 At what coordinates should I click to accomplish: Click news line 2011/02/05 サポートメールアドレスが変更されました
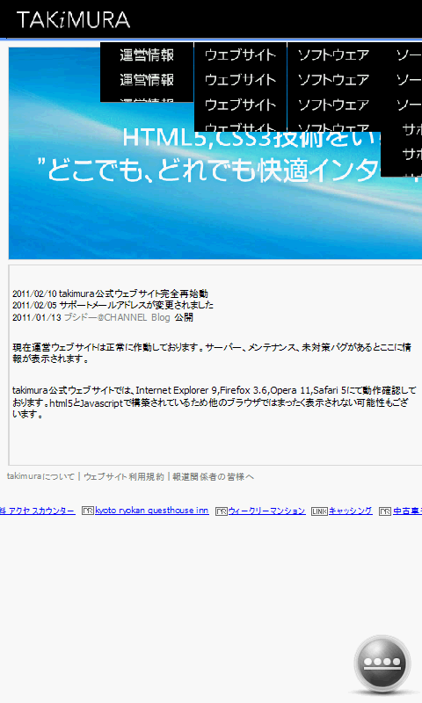click(x=113, y=305)
